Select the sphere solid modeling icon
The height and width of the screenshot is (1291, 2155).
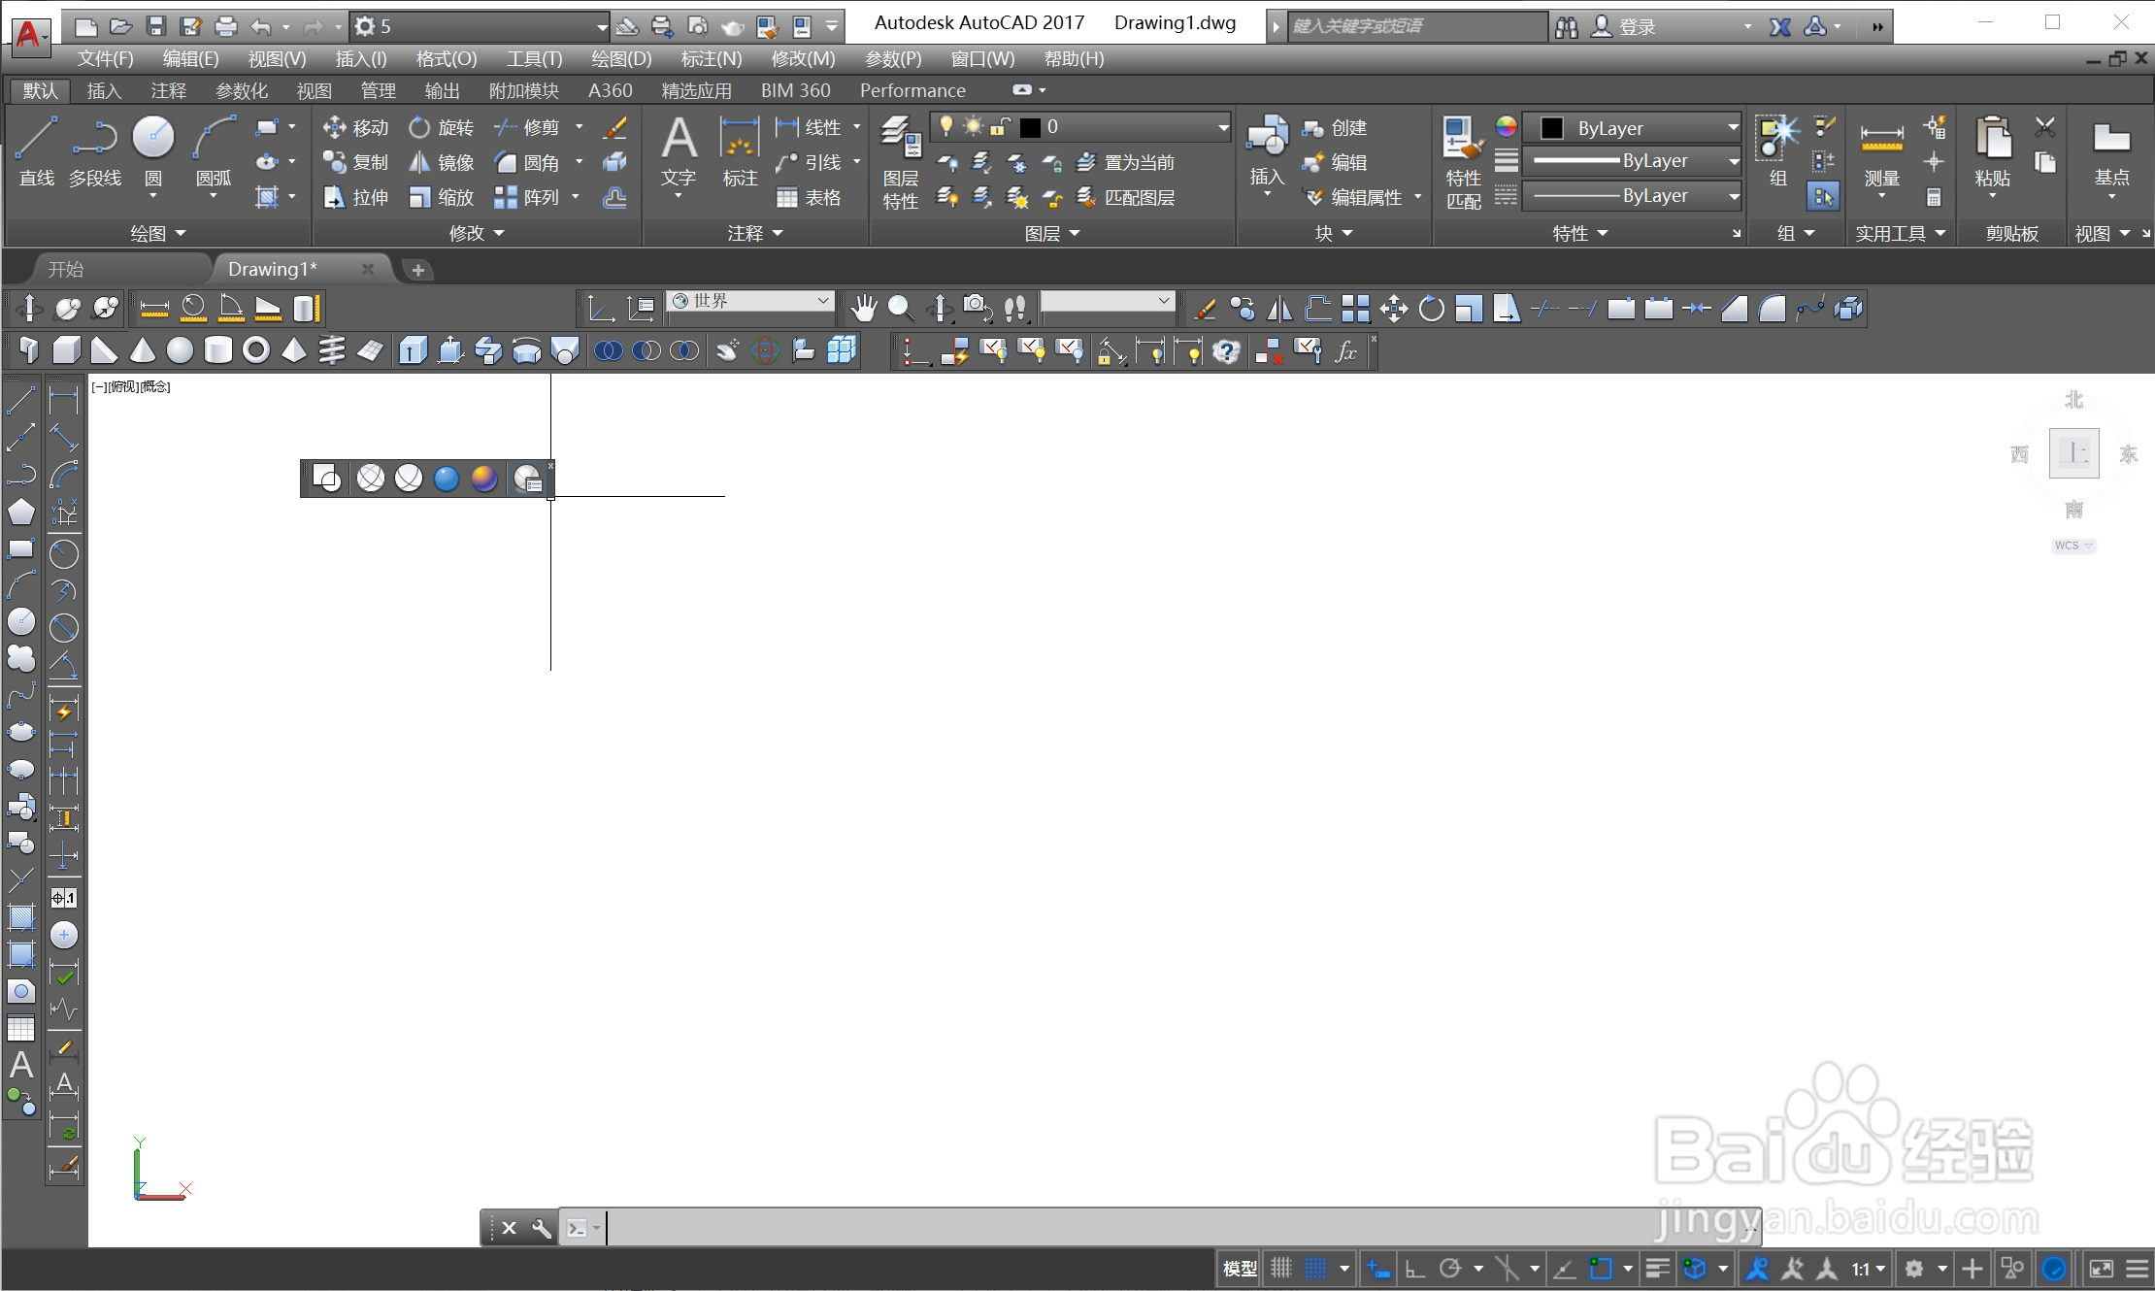[180, 350]
